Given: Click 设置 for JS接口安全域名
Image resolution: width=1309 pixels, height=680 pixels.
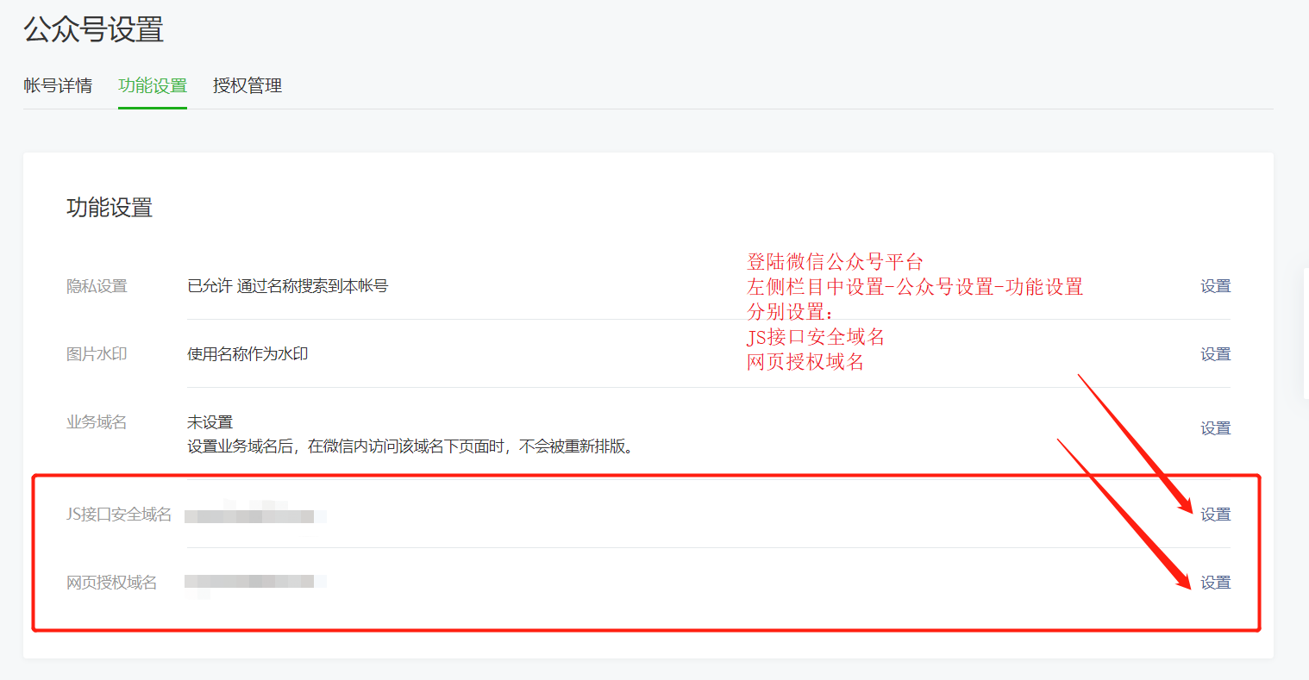Looking at the screenshot, I should pyautogui.click(x=1215, y=513).
